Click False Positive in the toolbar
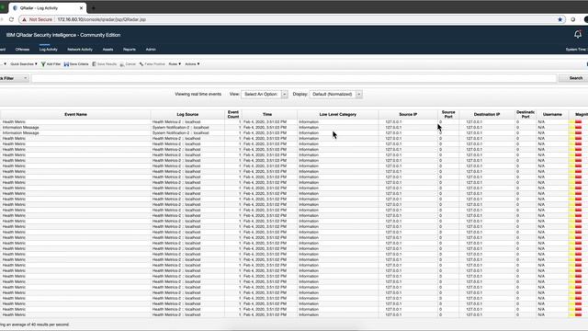The width and height of the screenshot is (588, 331). [153, 64]
